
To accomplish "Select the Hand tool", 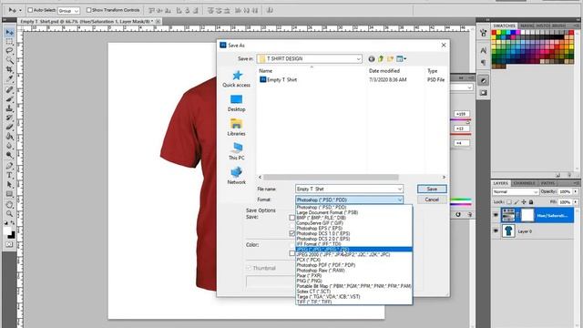I will (9, 204).
